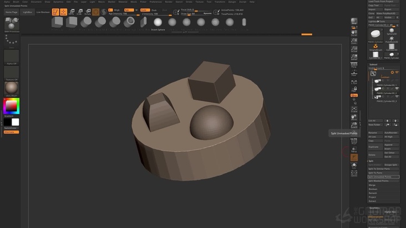Activate Draw mode button
Screen dimensions: 406x228
tap(63, 12)
